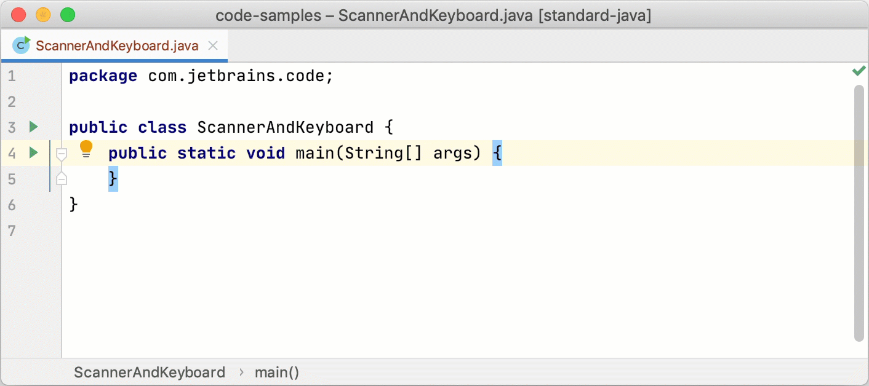Click line number 1 in the gutter

click(12, 76)
